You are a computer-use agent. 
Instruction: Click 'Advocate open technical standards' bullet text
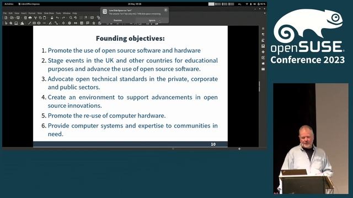(132, 83)
